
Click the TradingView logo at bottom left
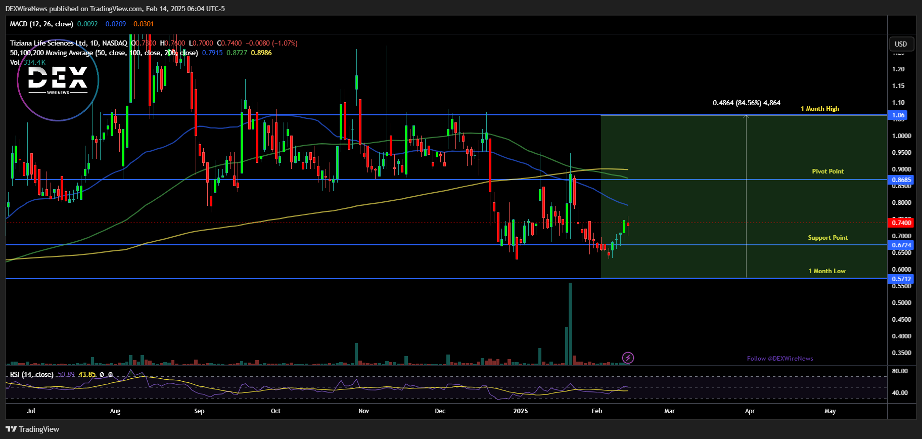point(33,429)
